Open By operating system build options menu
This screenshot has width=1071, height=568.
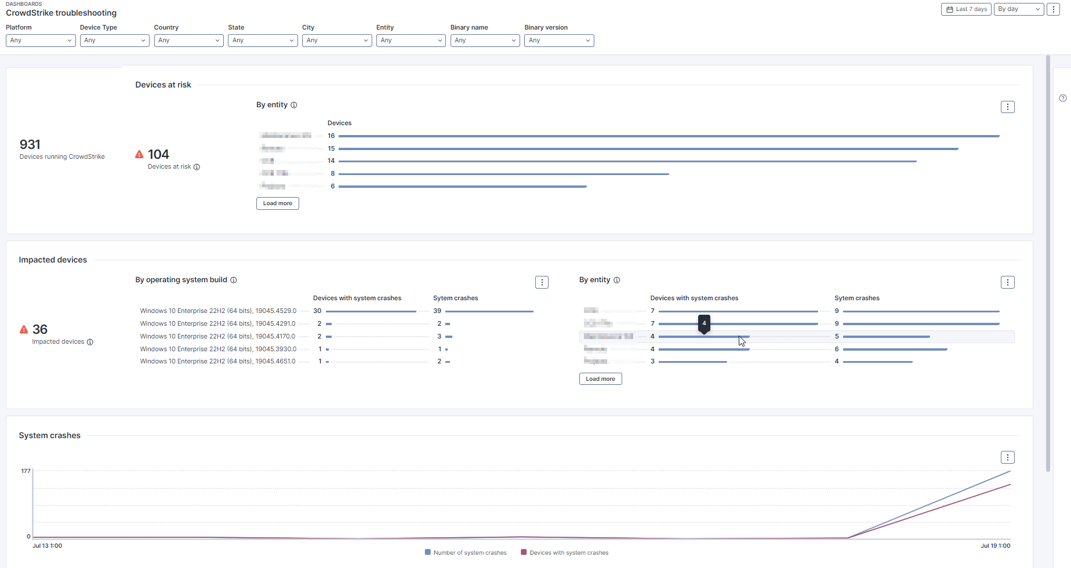[542, 282]
